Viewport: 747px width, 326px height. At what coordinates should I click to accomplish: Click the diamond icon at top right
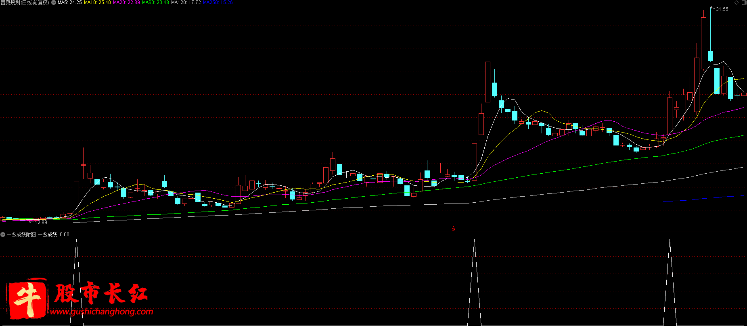(737, 2)
